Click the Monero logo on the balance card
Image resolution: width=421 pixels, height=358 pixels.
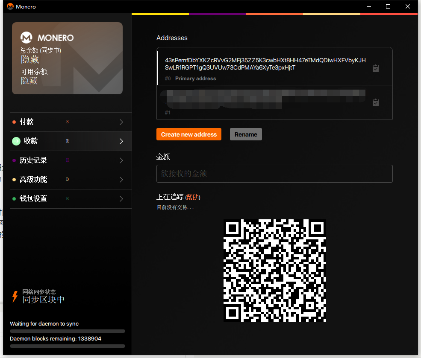[26, 38]
